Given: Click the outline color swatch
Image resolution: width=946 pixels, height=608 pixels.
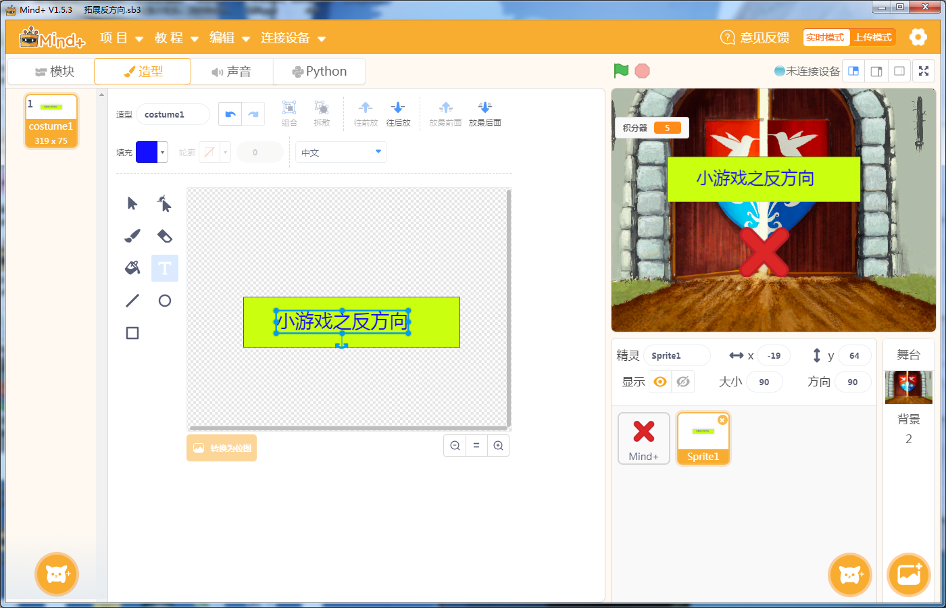Looking at the screenshot, I should point(209,152).
